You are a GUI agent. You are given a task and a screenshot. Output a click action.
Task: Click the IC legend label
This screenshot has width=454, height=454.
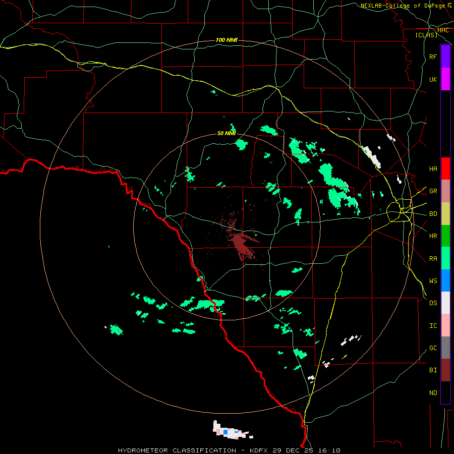[x=433, y=325]
